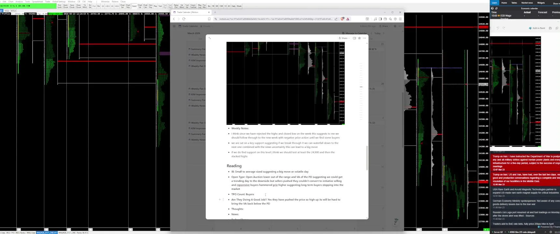Select the Learn tab

494,3
